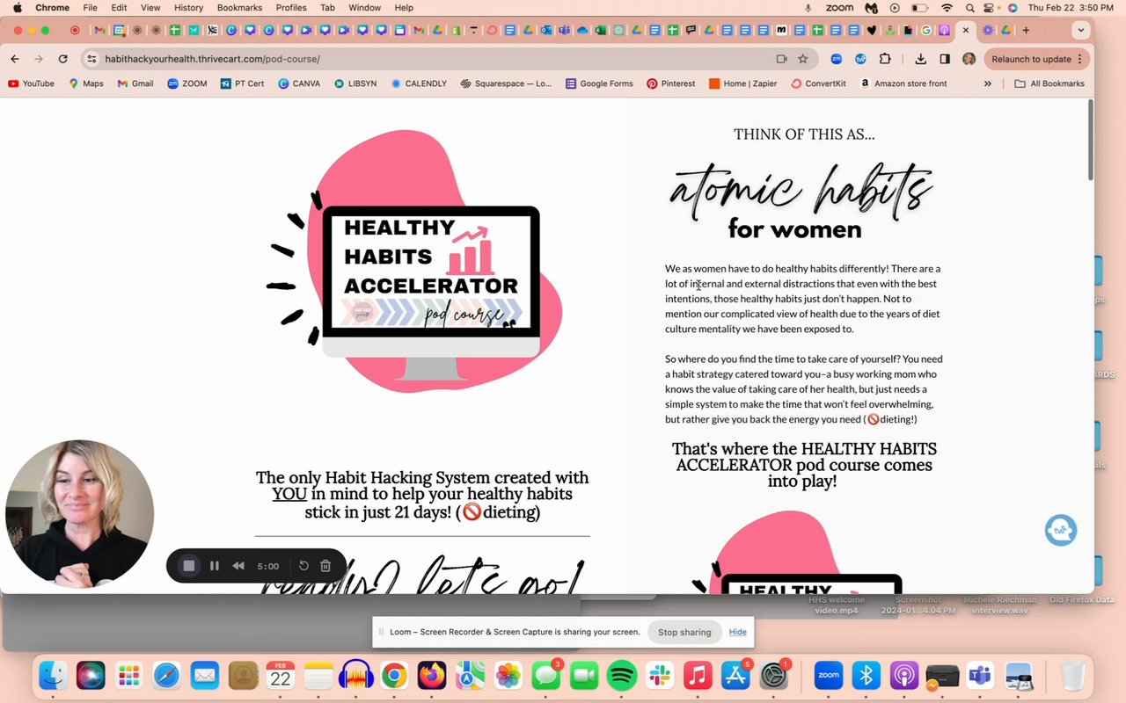Viewport: 1126px width, 703px height.
Task: Close the active Chrome tab
Action: tap(965, 30)
